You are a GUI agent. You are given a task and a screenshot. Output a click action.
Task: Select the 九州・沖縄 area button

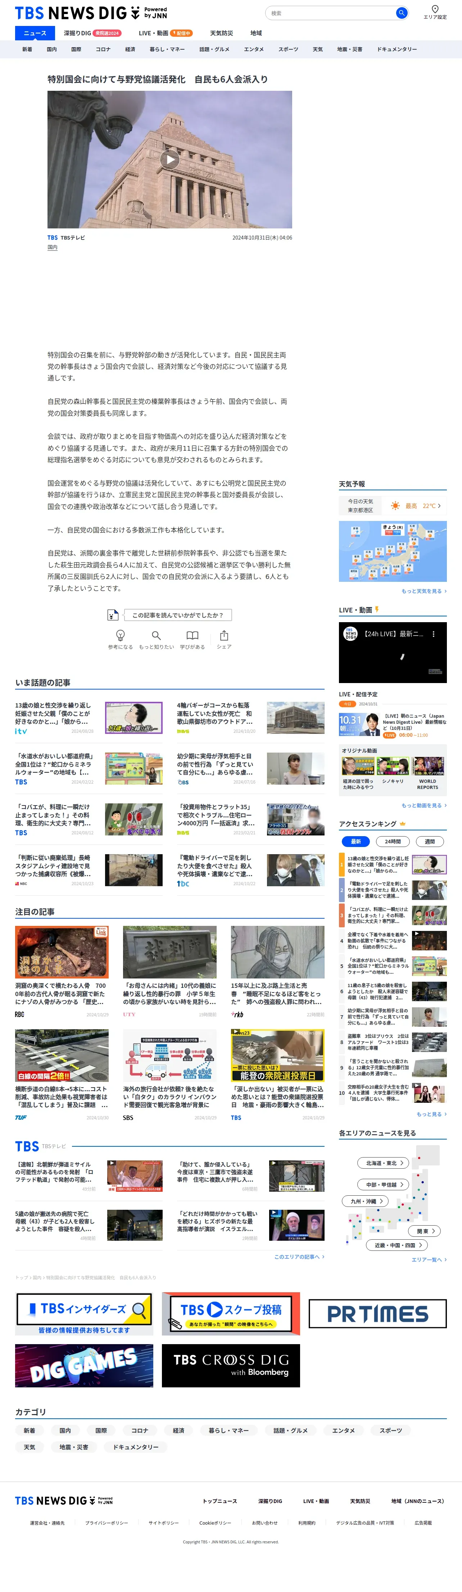click(365, 1201)
